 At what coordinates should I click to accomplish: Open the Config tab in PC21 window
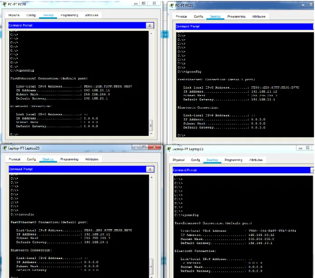pyautogui.click(x=198, y=16)
